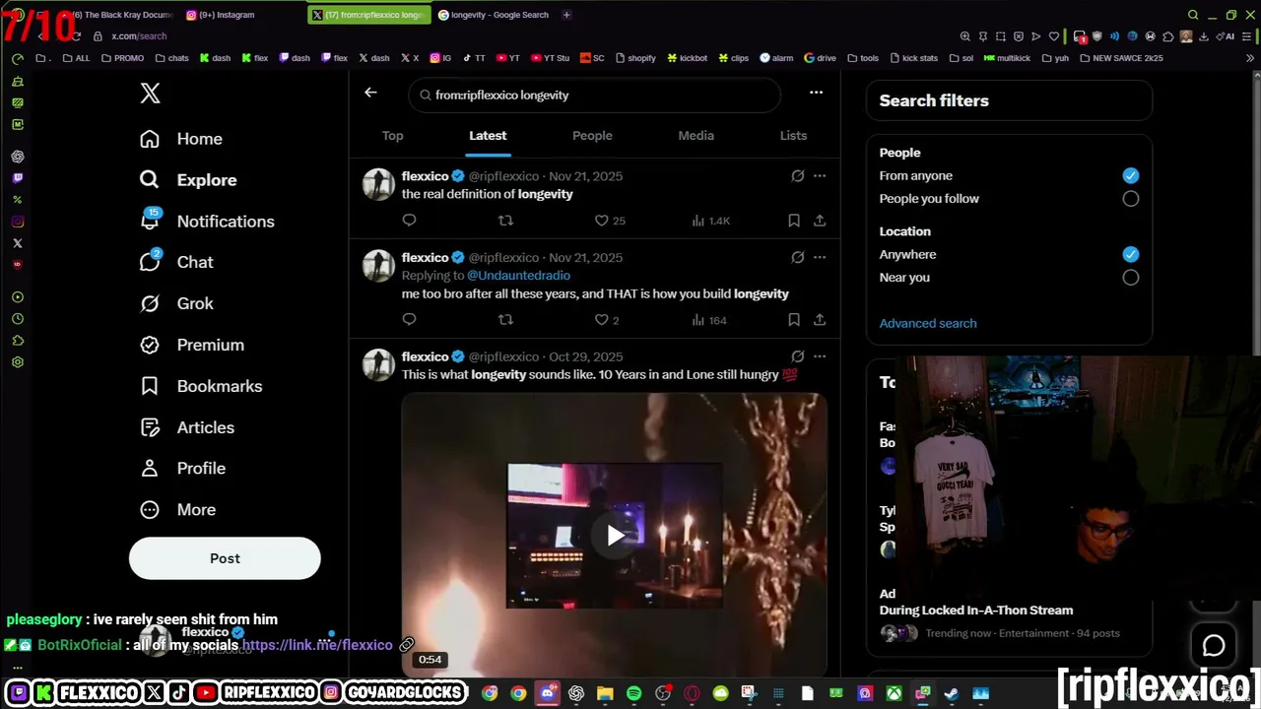Go to Home in the X sidebar
This screenshot has width=1261, height=709.
[x=181, y=139]
